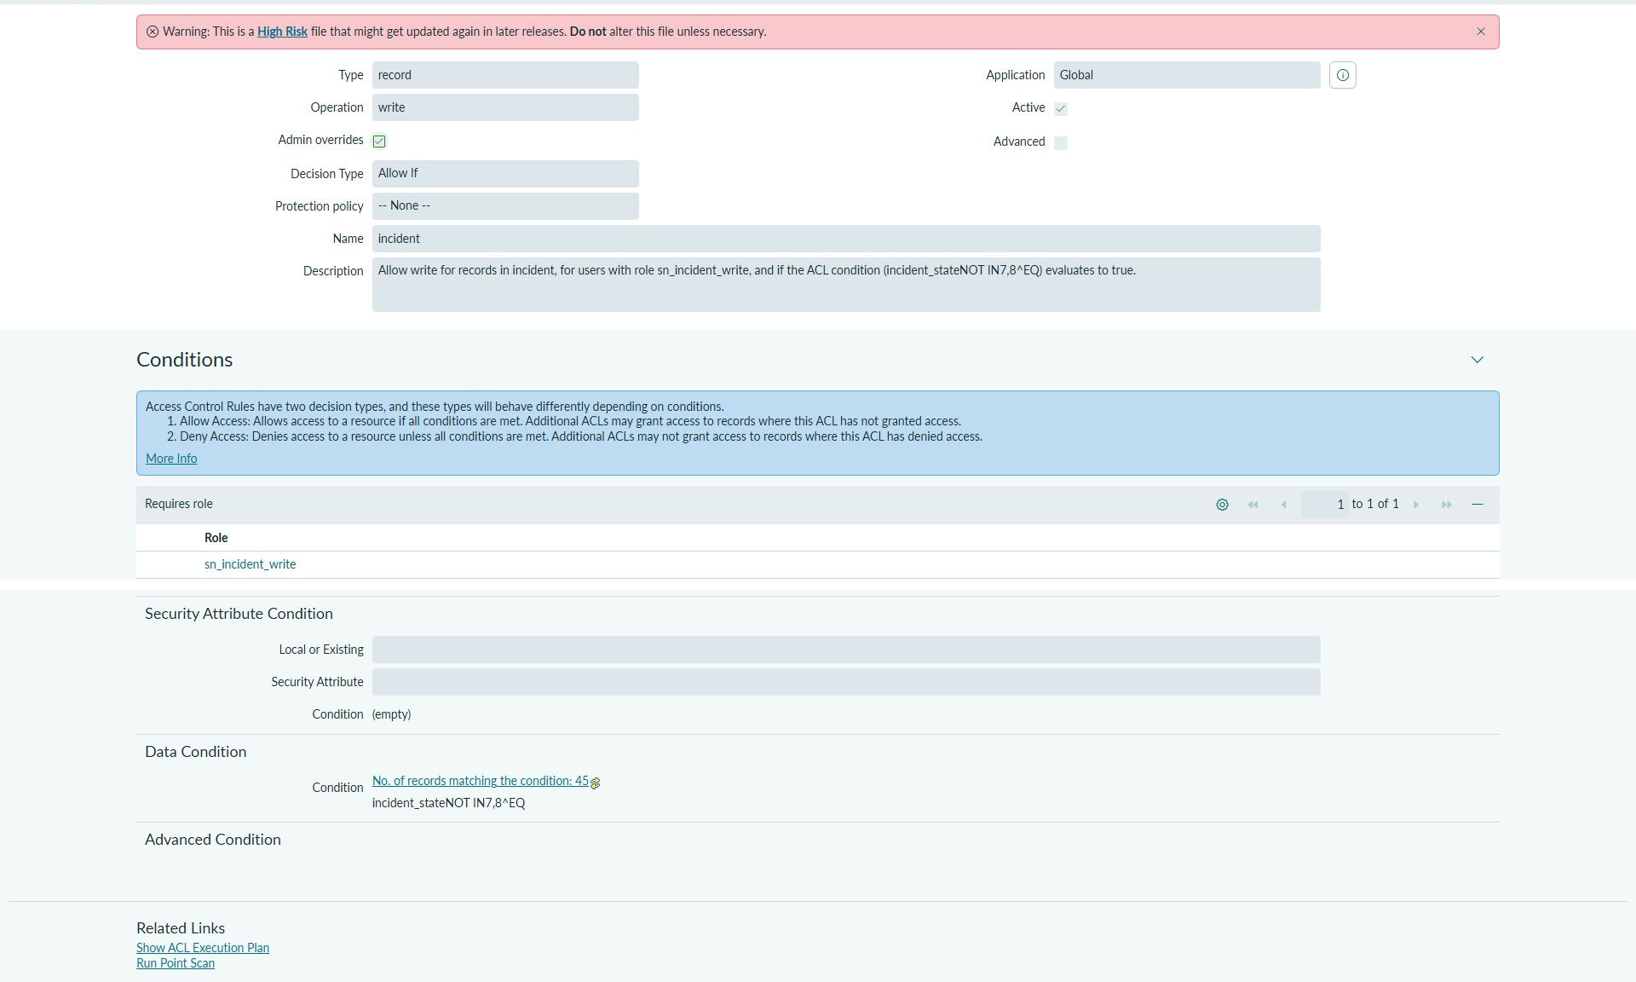Click the Application field showing Global
Viewport: 1636px width, 982px height.
tap(1187, 75)
